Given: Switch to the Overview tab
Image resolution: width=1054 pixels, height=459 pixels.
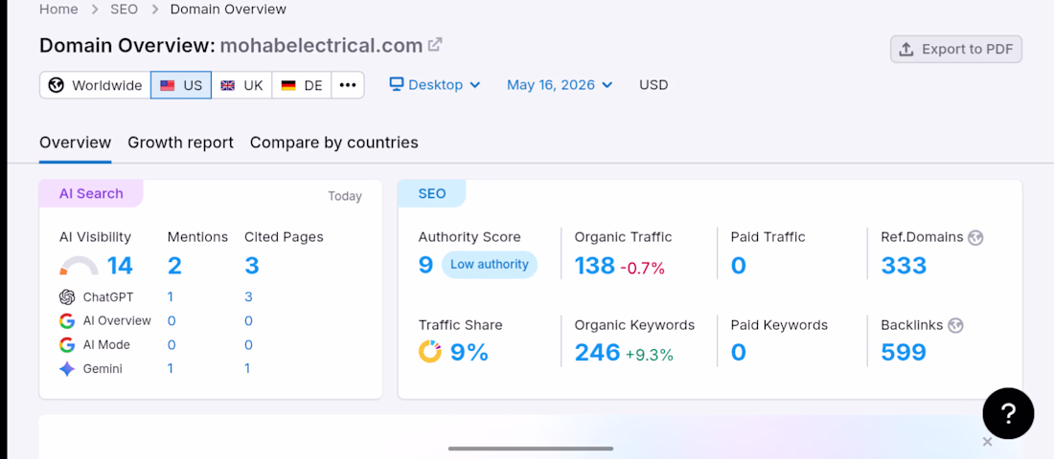Looking at the screenshot, I should pos(76,142).
